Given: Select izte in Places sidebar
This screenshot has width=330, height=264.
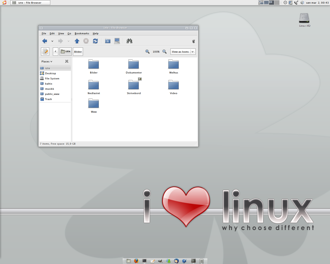Looking at the screenshot, I should click(x=55, y=68).
